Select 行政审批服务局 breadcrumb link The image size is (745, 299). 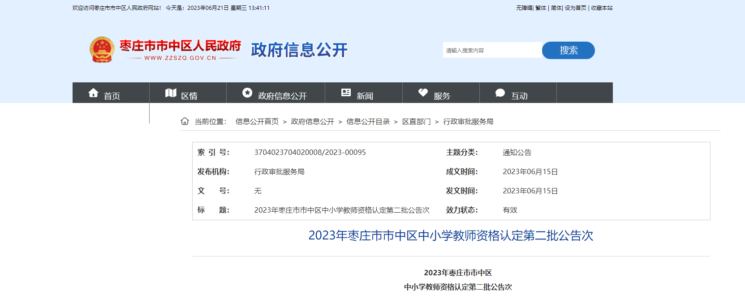click(468, 122)
